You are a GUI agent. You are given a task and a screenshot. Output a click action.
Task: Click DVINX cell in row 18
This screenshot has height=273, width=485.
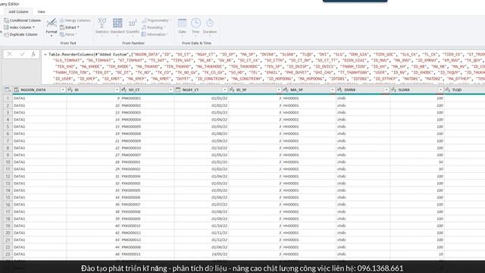point(363,219)
